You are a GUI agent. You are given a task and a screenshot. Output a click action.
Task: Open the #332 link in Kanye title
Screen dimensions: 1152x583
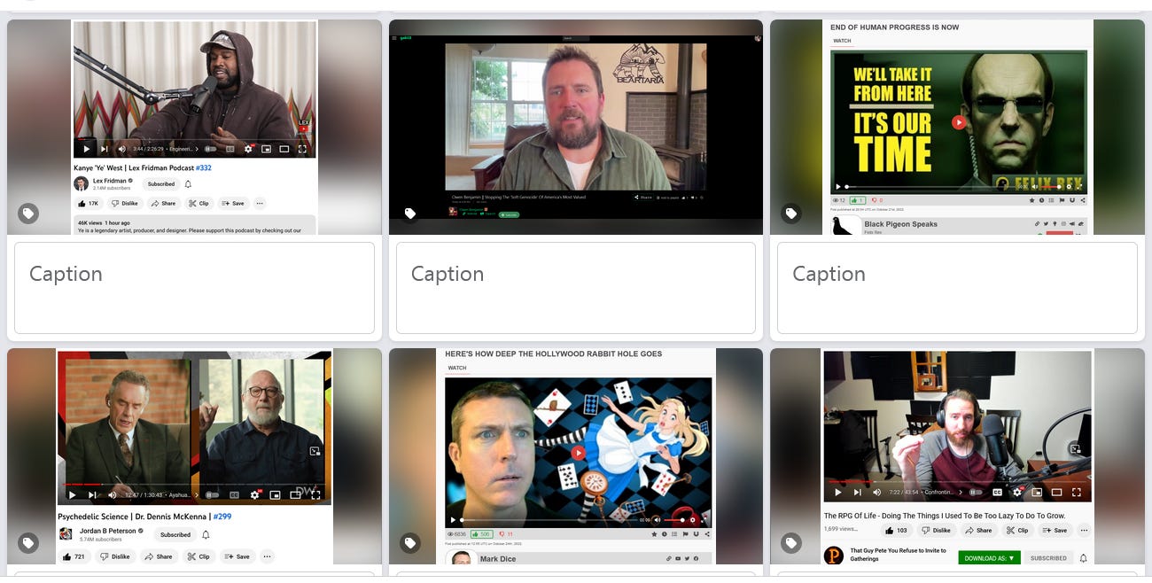[x=203, y=167]
